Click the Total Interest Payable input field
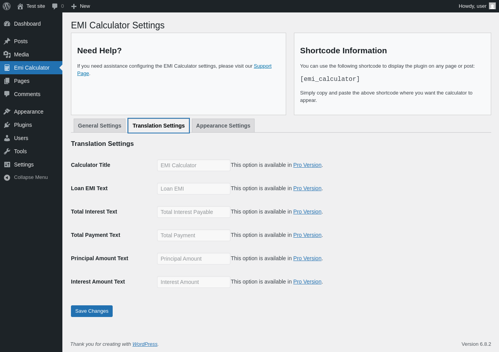This screenshot has height=352, width=499. point(194,212)
